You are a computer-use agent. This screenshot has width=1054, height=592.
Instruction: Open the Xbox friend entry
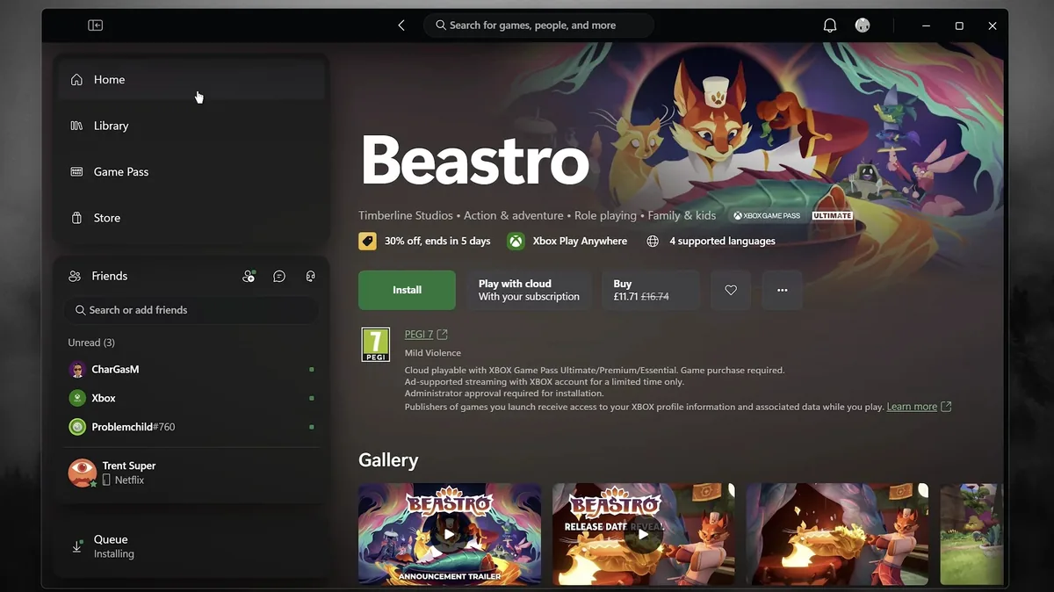point(191,398)
